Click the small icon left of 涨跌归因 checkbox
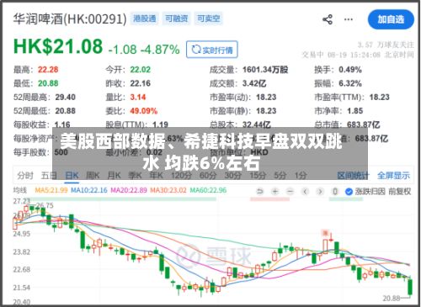Screen dimensions: 421x307 pyautogui.click(x=334, y=192)
